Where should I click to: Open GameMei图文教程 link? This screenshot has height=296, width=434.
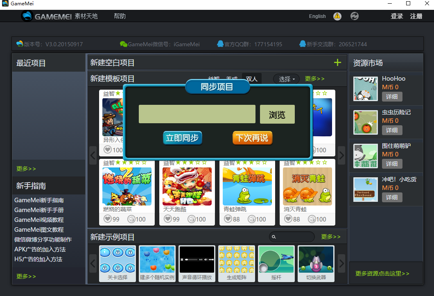click(39, 230)
